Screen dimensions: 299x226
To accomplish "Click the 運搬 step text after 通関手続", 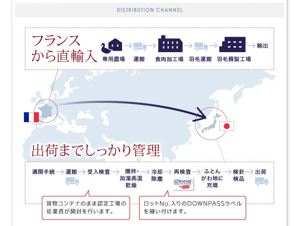I will pyautogui.click(x=71, y=172).
